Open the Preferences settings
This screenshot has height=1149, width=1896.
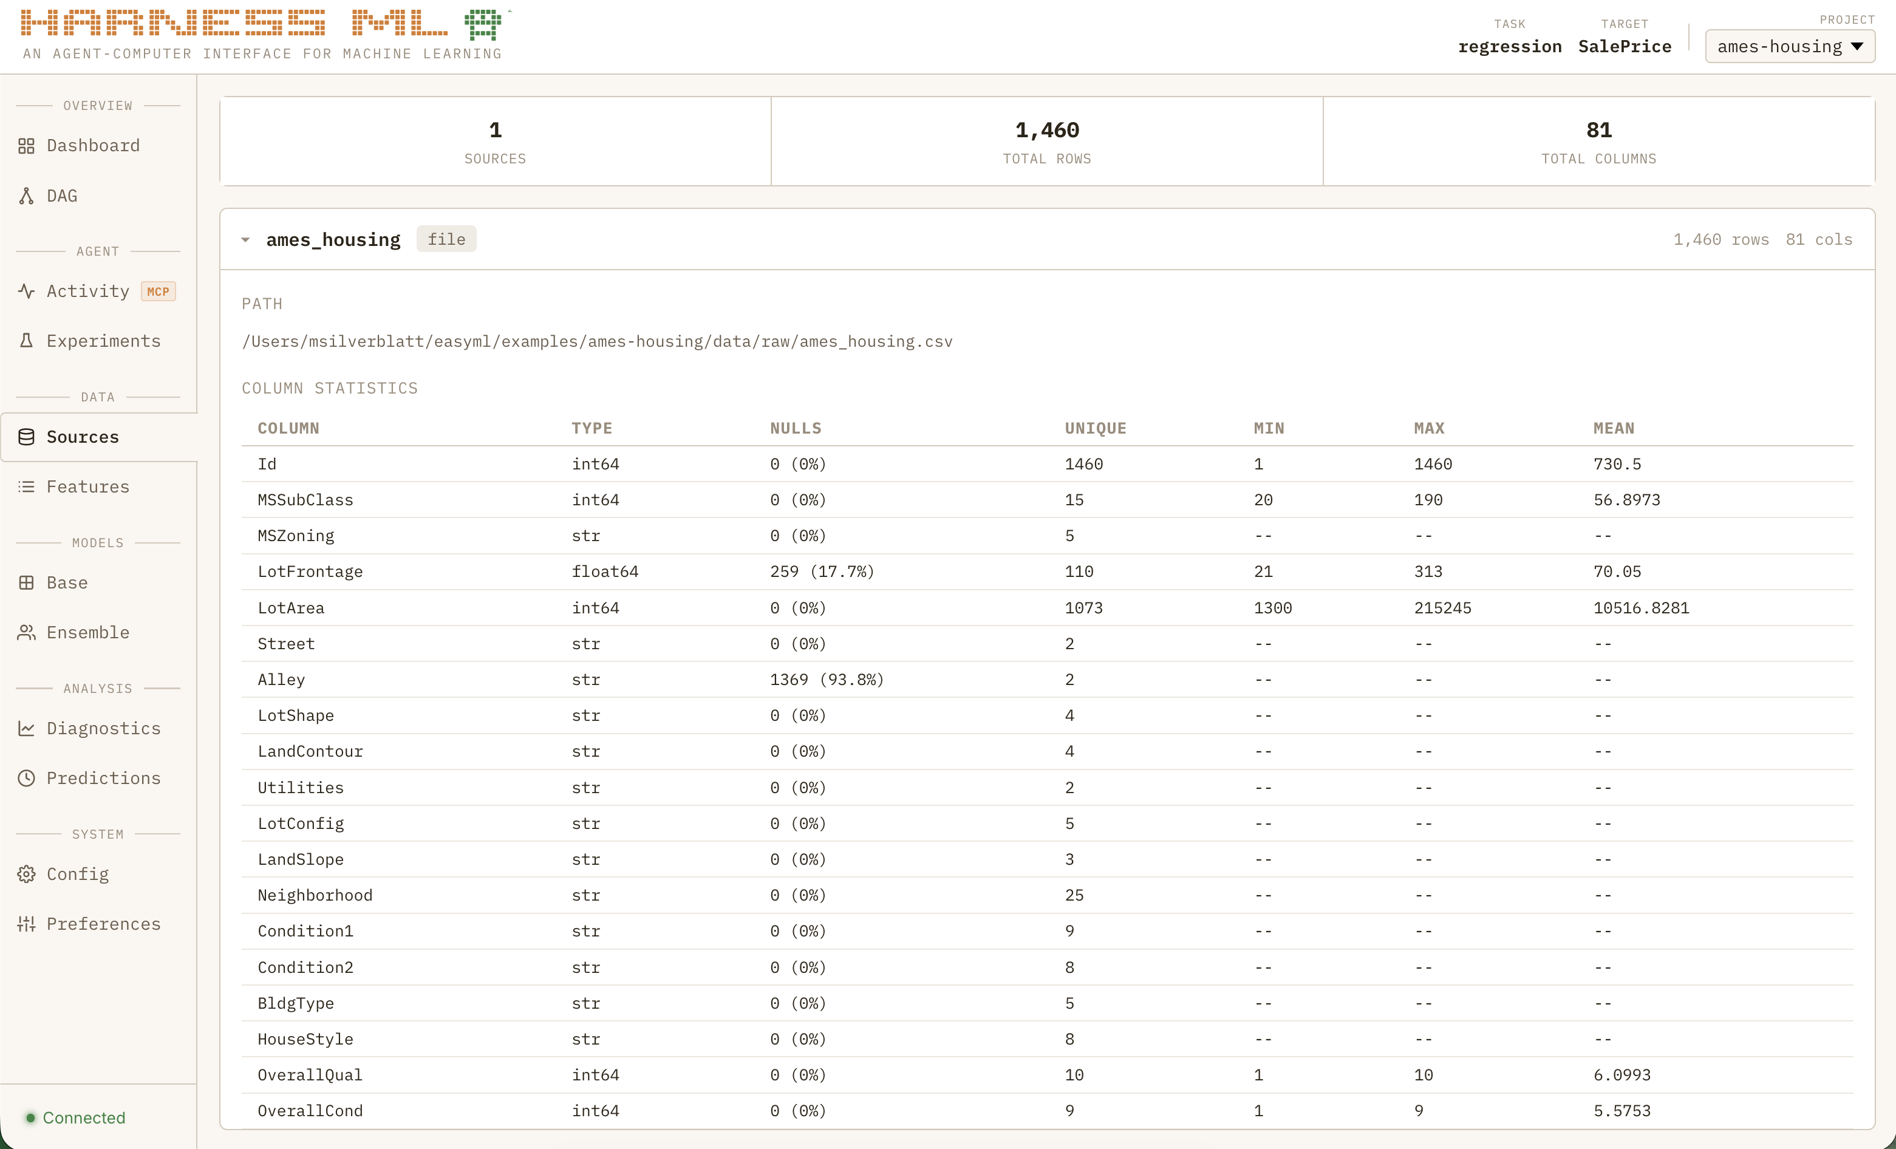coord(104,924)
